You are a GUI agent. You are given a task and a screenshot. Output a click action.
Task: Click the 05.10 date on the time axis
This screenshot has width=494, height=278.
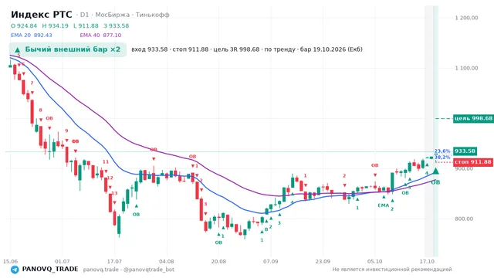(x=374, y=262)
